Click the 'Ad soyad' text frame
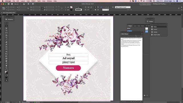The height and width of the screenshot is (103, 183). (68, 58)
